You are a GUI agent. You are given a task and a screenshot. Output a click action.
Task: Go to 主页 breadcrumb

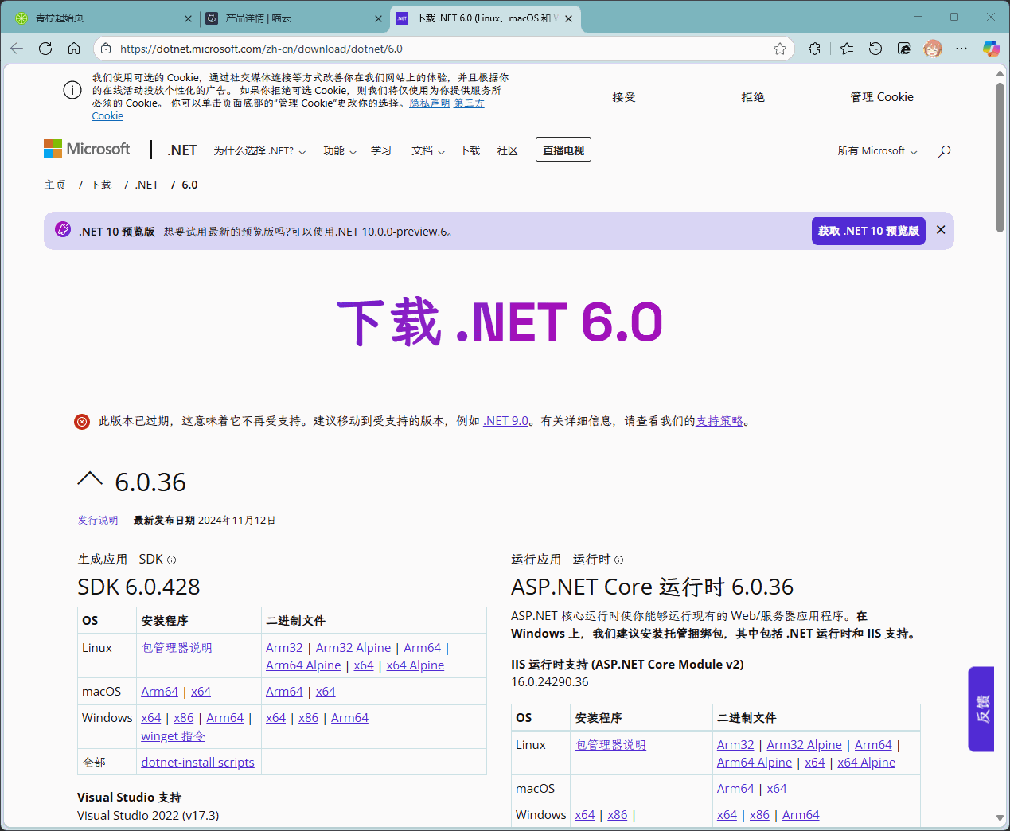[55, 185]
